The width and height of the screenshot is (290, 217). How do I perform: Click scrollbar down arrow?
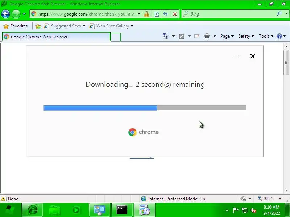[x=286, y=191]
